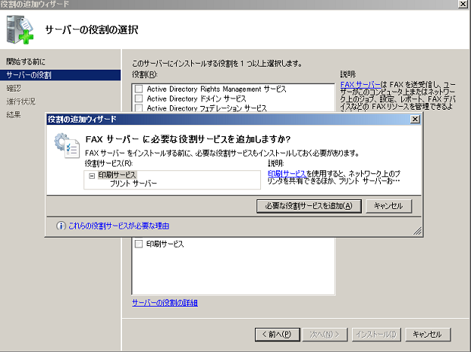Viewport: 471px width, 352px height.
Task: Select 結果 step in sidebar
Action: pyautogui.click(x=14, y=114)
